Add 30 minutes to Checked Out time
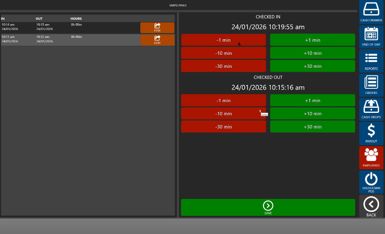This screenshot has height=234, width=385. click(312, 127)
